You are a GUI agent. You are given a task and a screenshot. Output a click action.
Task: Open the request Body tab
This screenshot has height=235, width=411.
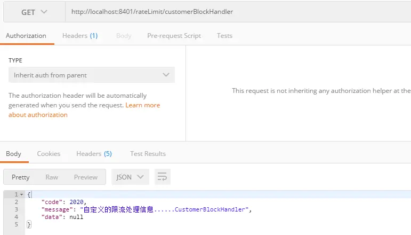point(124,36)
